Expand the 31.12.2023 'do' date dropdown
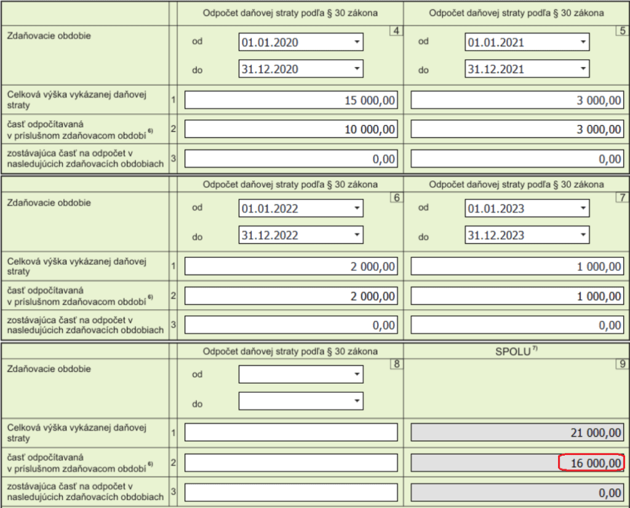The height and width of the screenshot is (508, 630). tap(583, 235)
